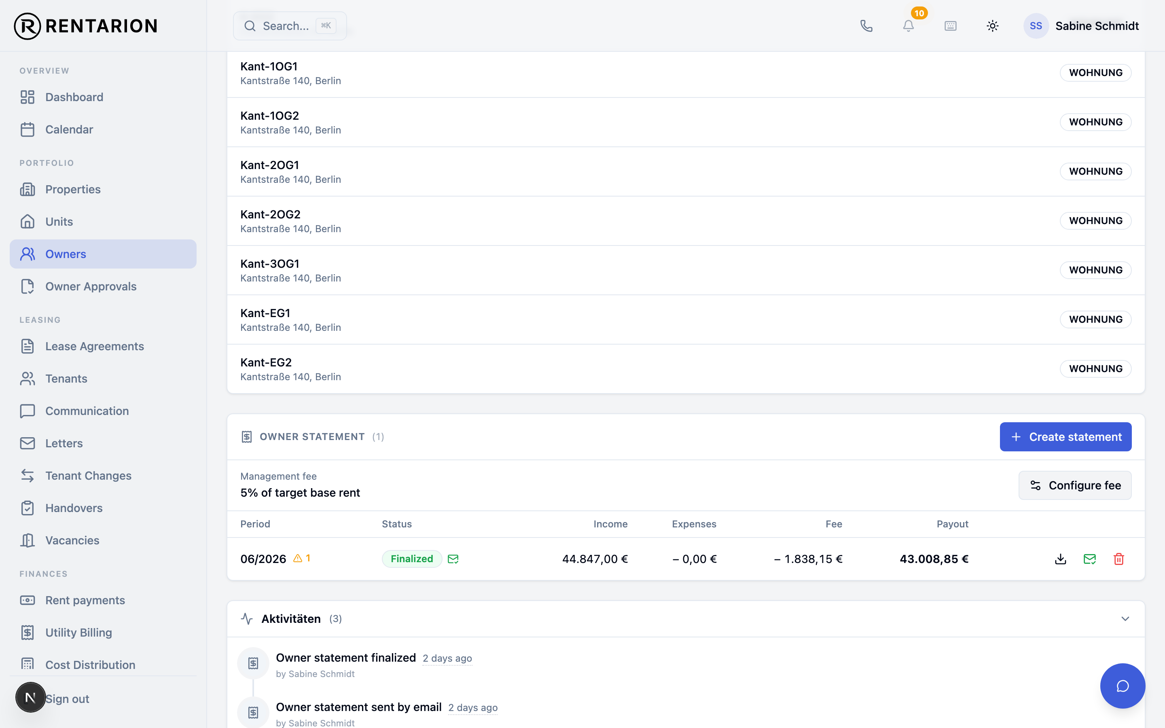Click WOHNUNG badge on Kant-EG2
Image resolution: width=1165 pixels, height=728 pixels.
(1096, 369)
